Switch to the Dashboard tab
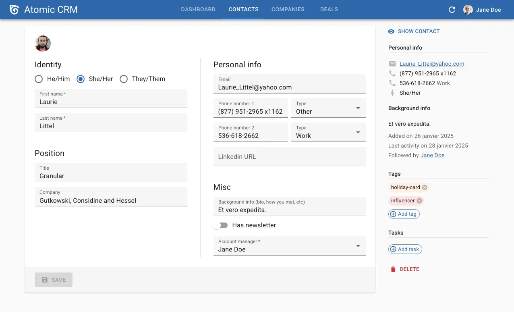Image resolution: width=514 pixels, height=312 pixels. [x=198, y=9]
